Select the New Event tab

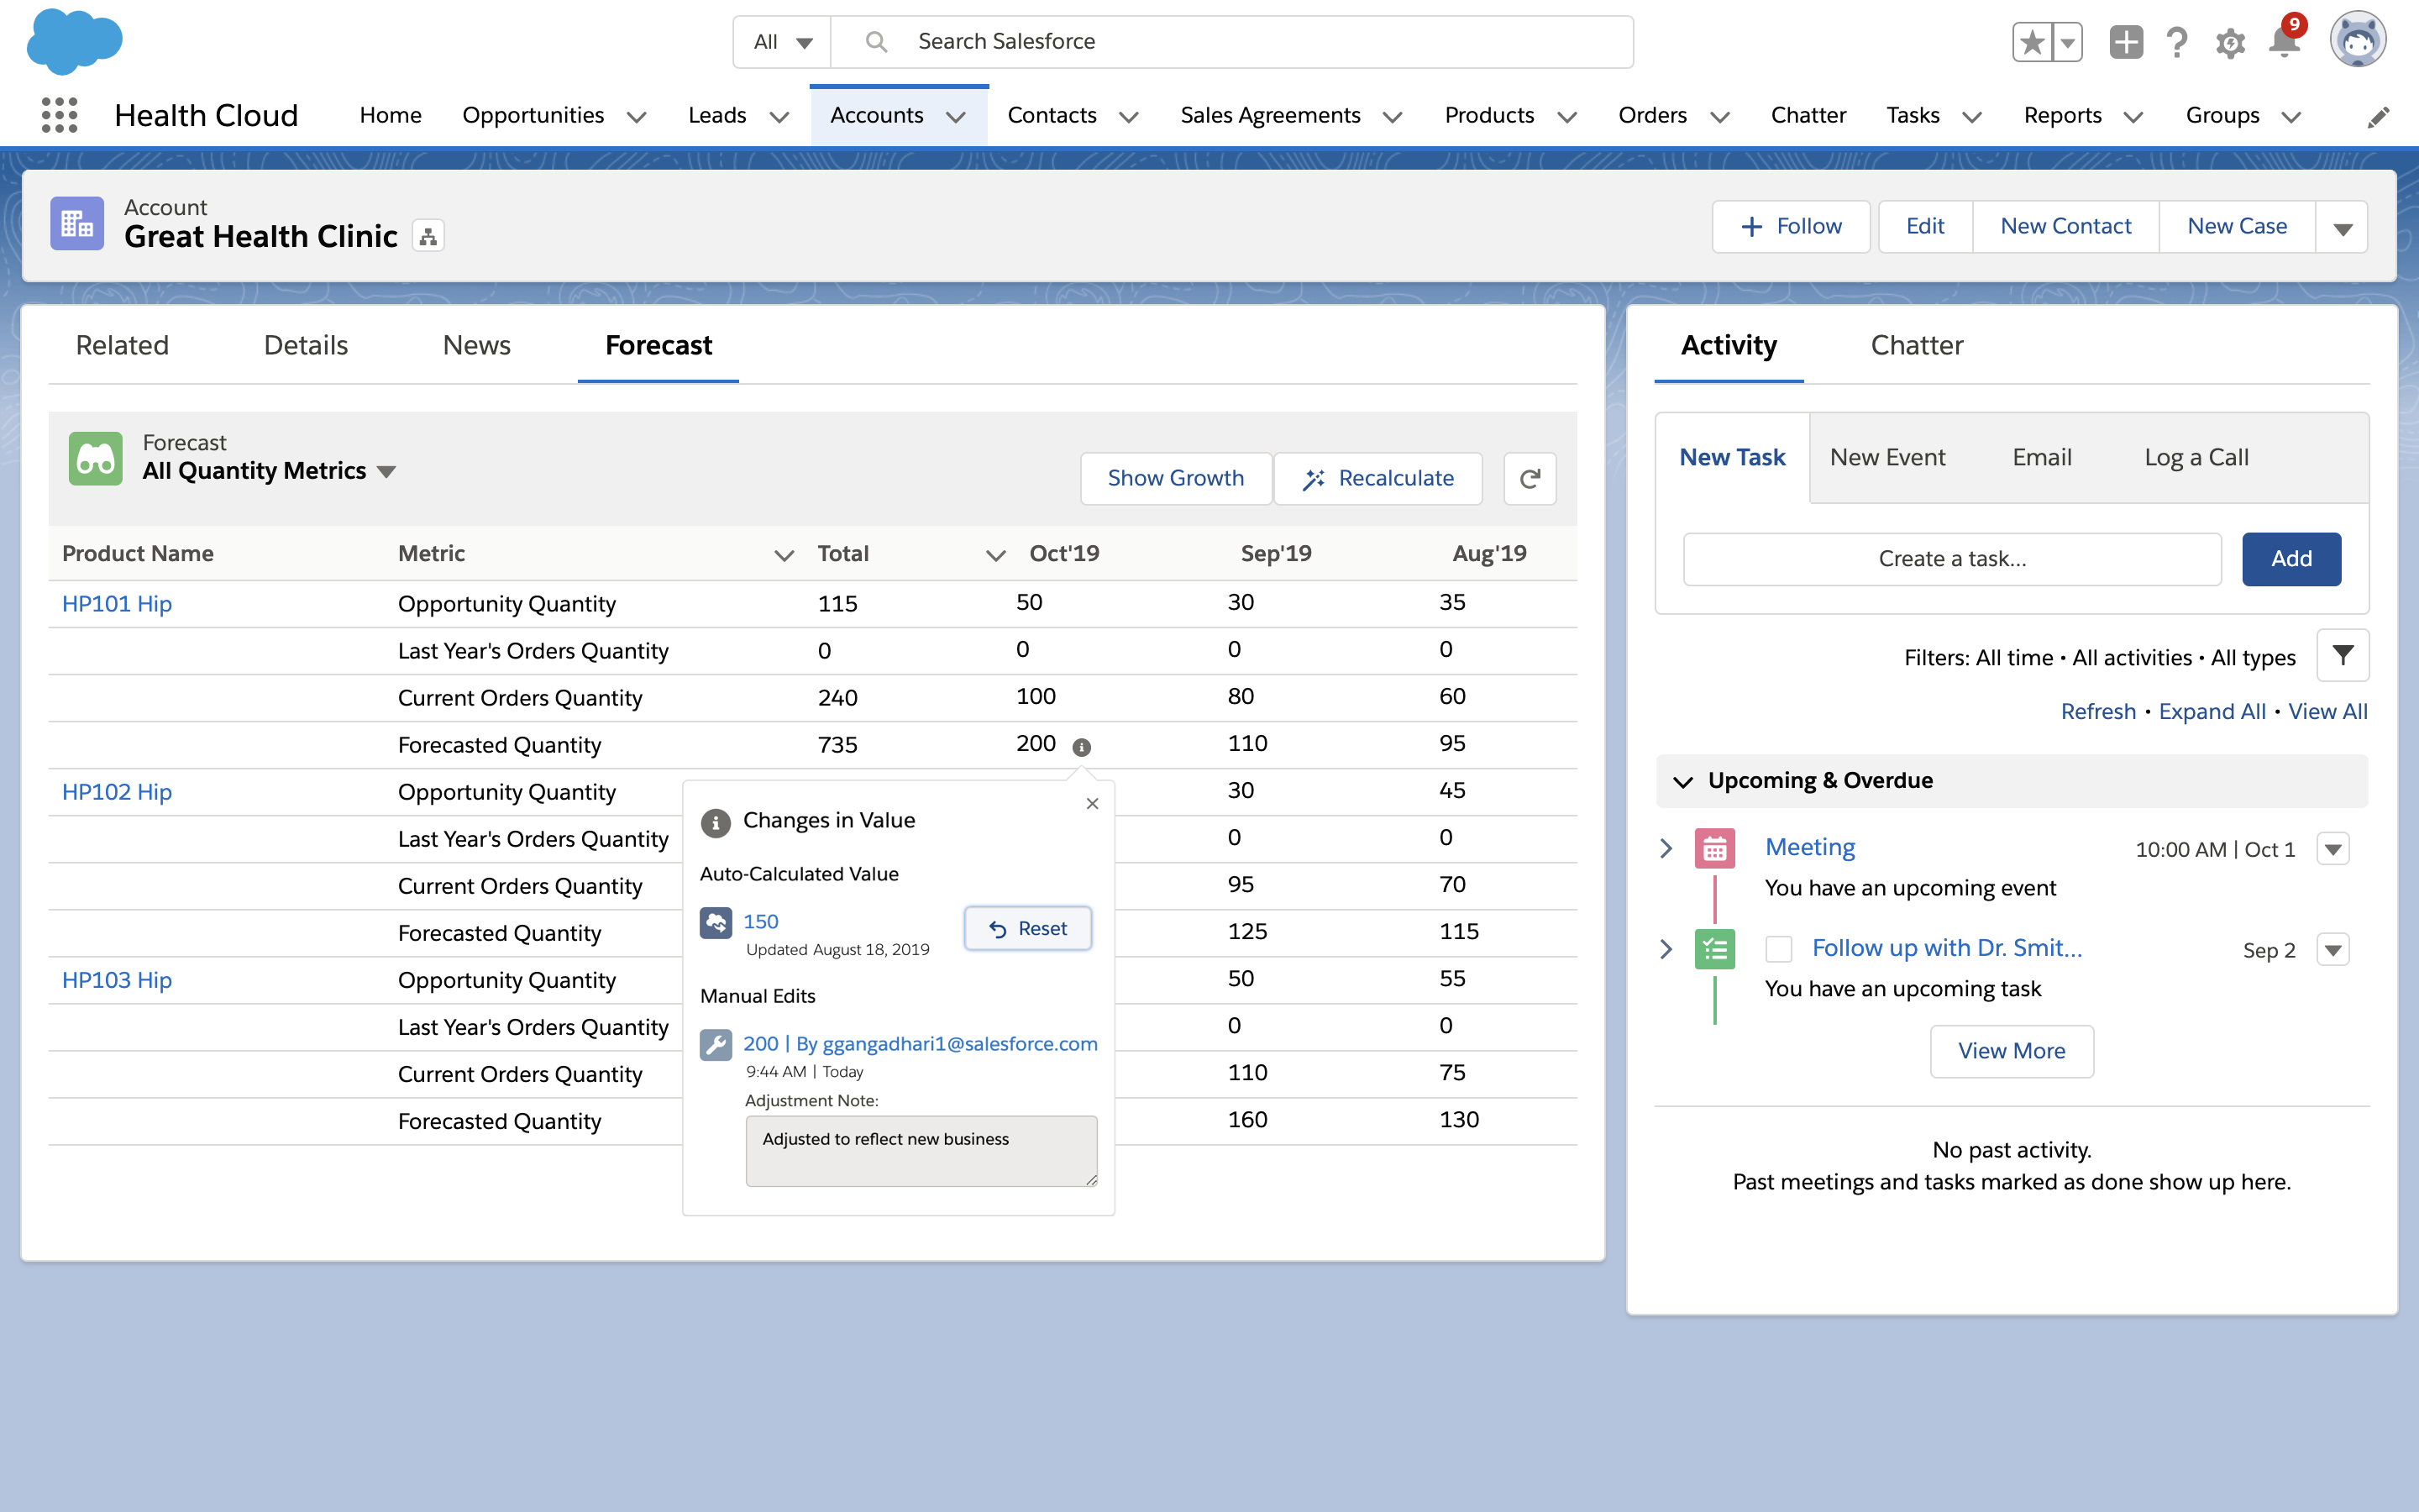(1887, 457)
